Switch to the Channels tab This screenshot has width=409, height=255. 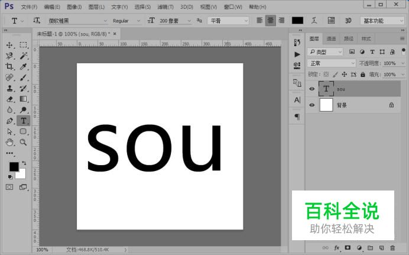click(331, 38)
